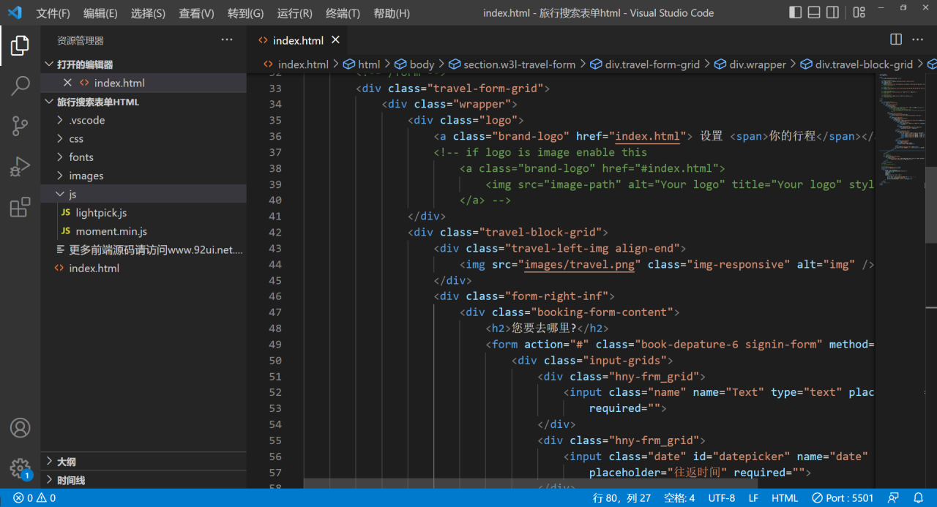Click the editor vertical scrollbar thumb
Viewport: 937px width, 507px height.
click(931, 205)
